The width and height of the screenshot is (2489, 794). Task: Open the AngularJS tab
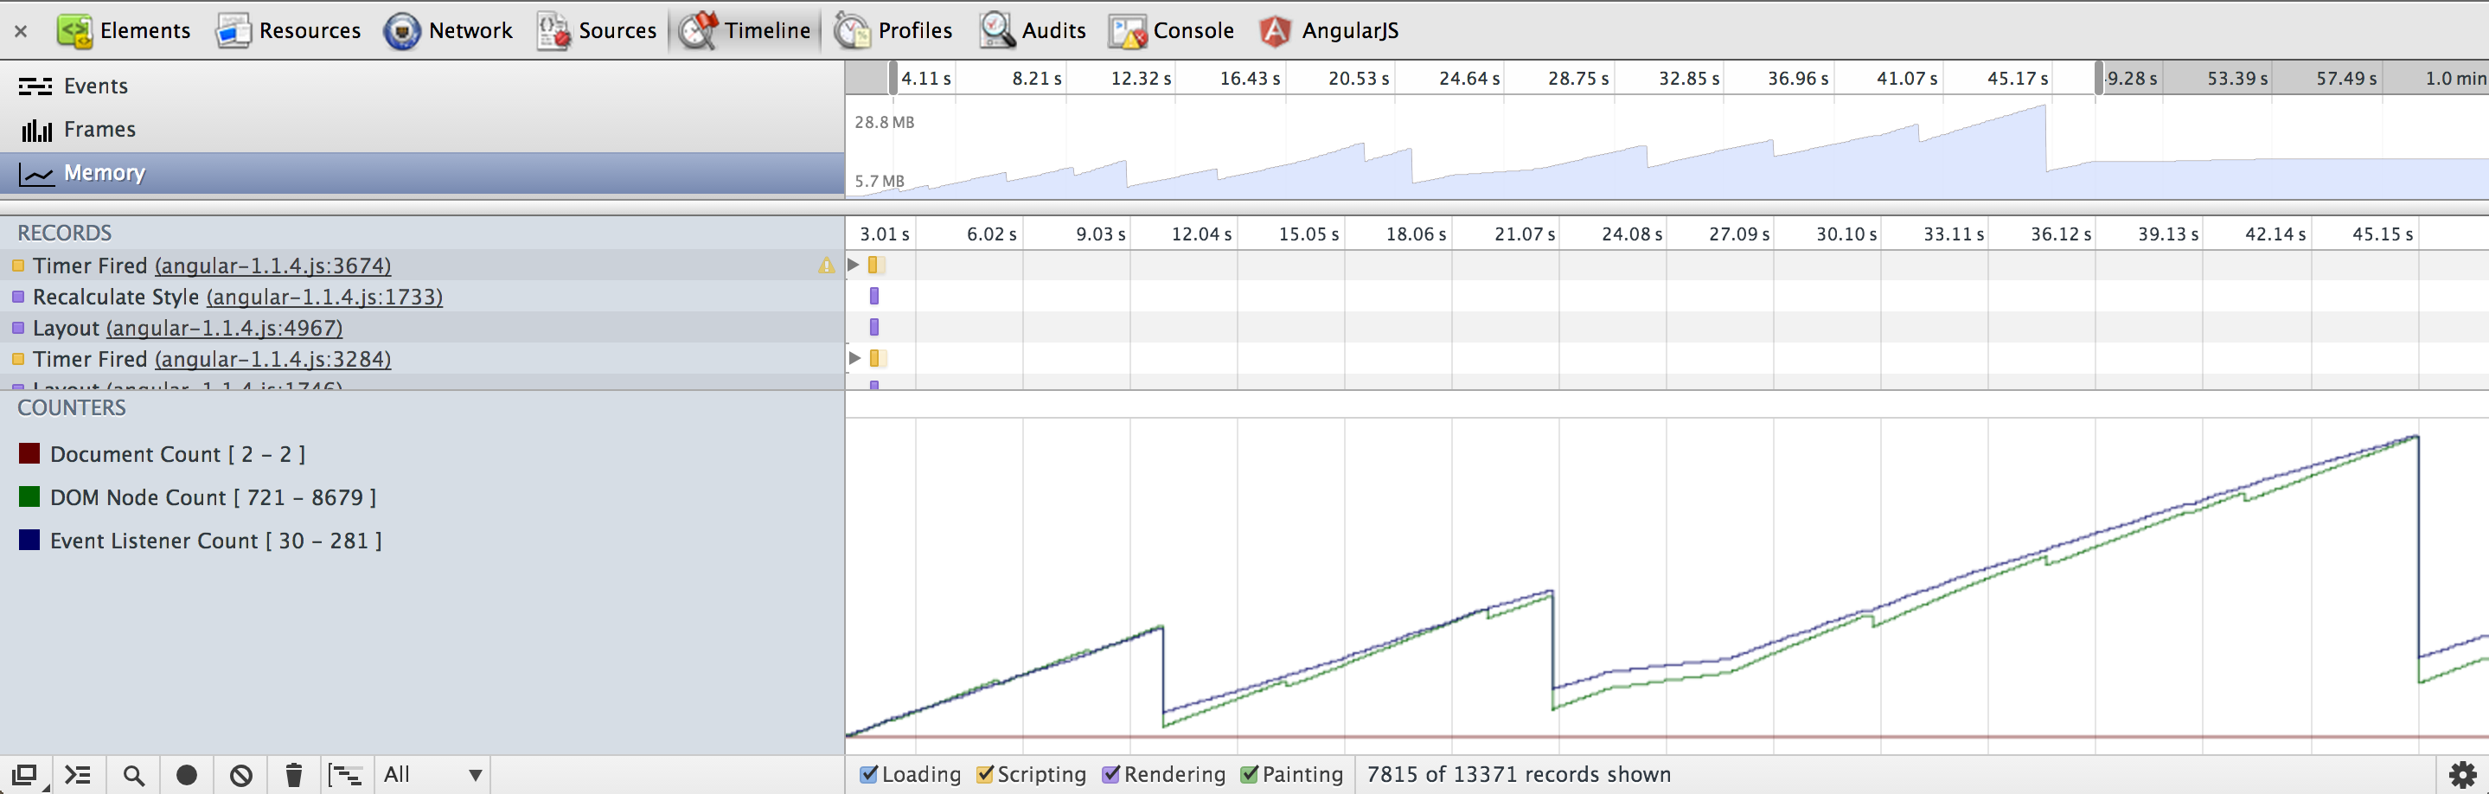coord(1329,31)
